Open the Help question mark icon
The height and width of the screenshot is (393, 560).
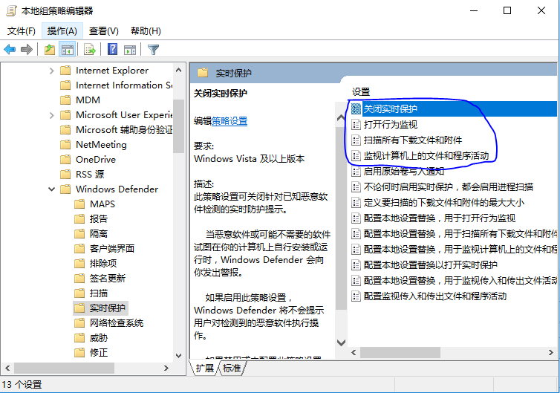[x=112, y=49]
